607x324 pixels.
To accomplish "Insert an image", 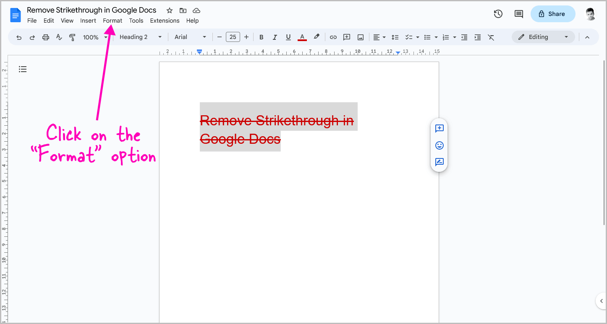I will [360, 37].
